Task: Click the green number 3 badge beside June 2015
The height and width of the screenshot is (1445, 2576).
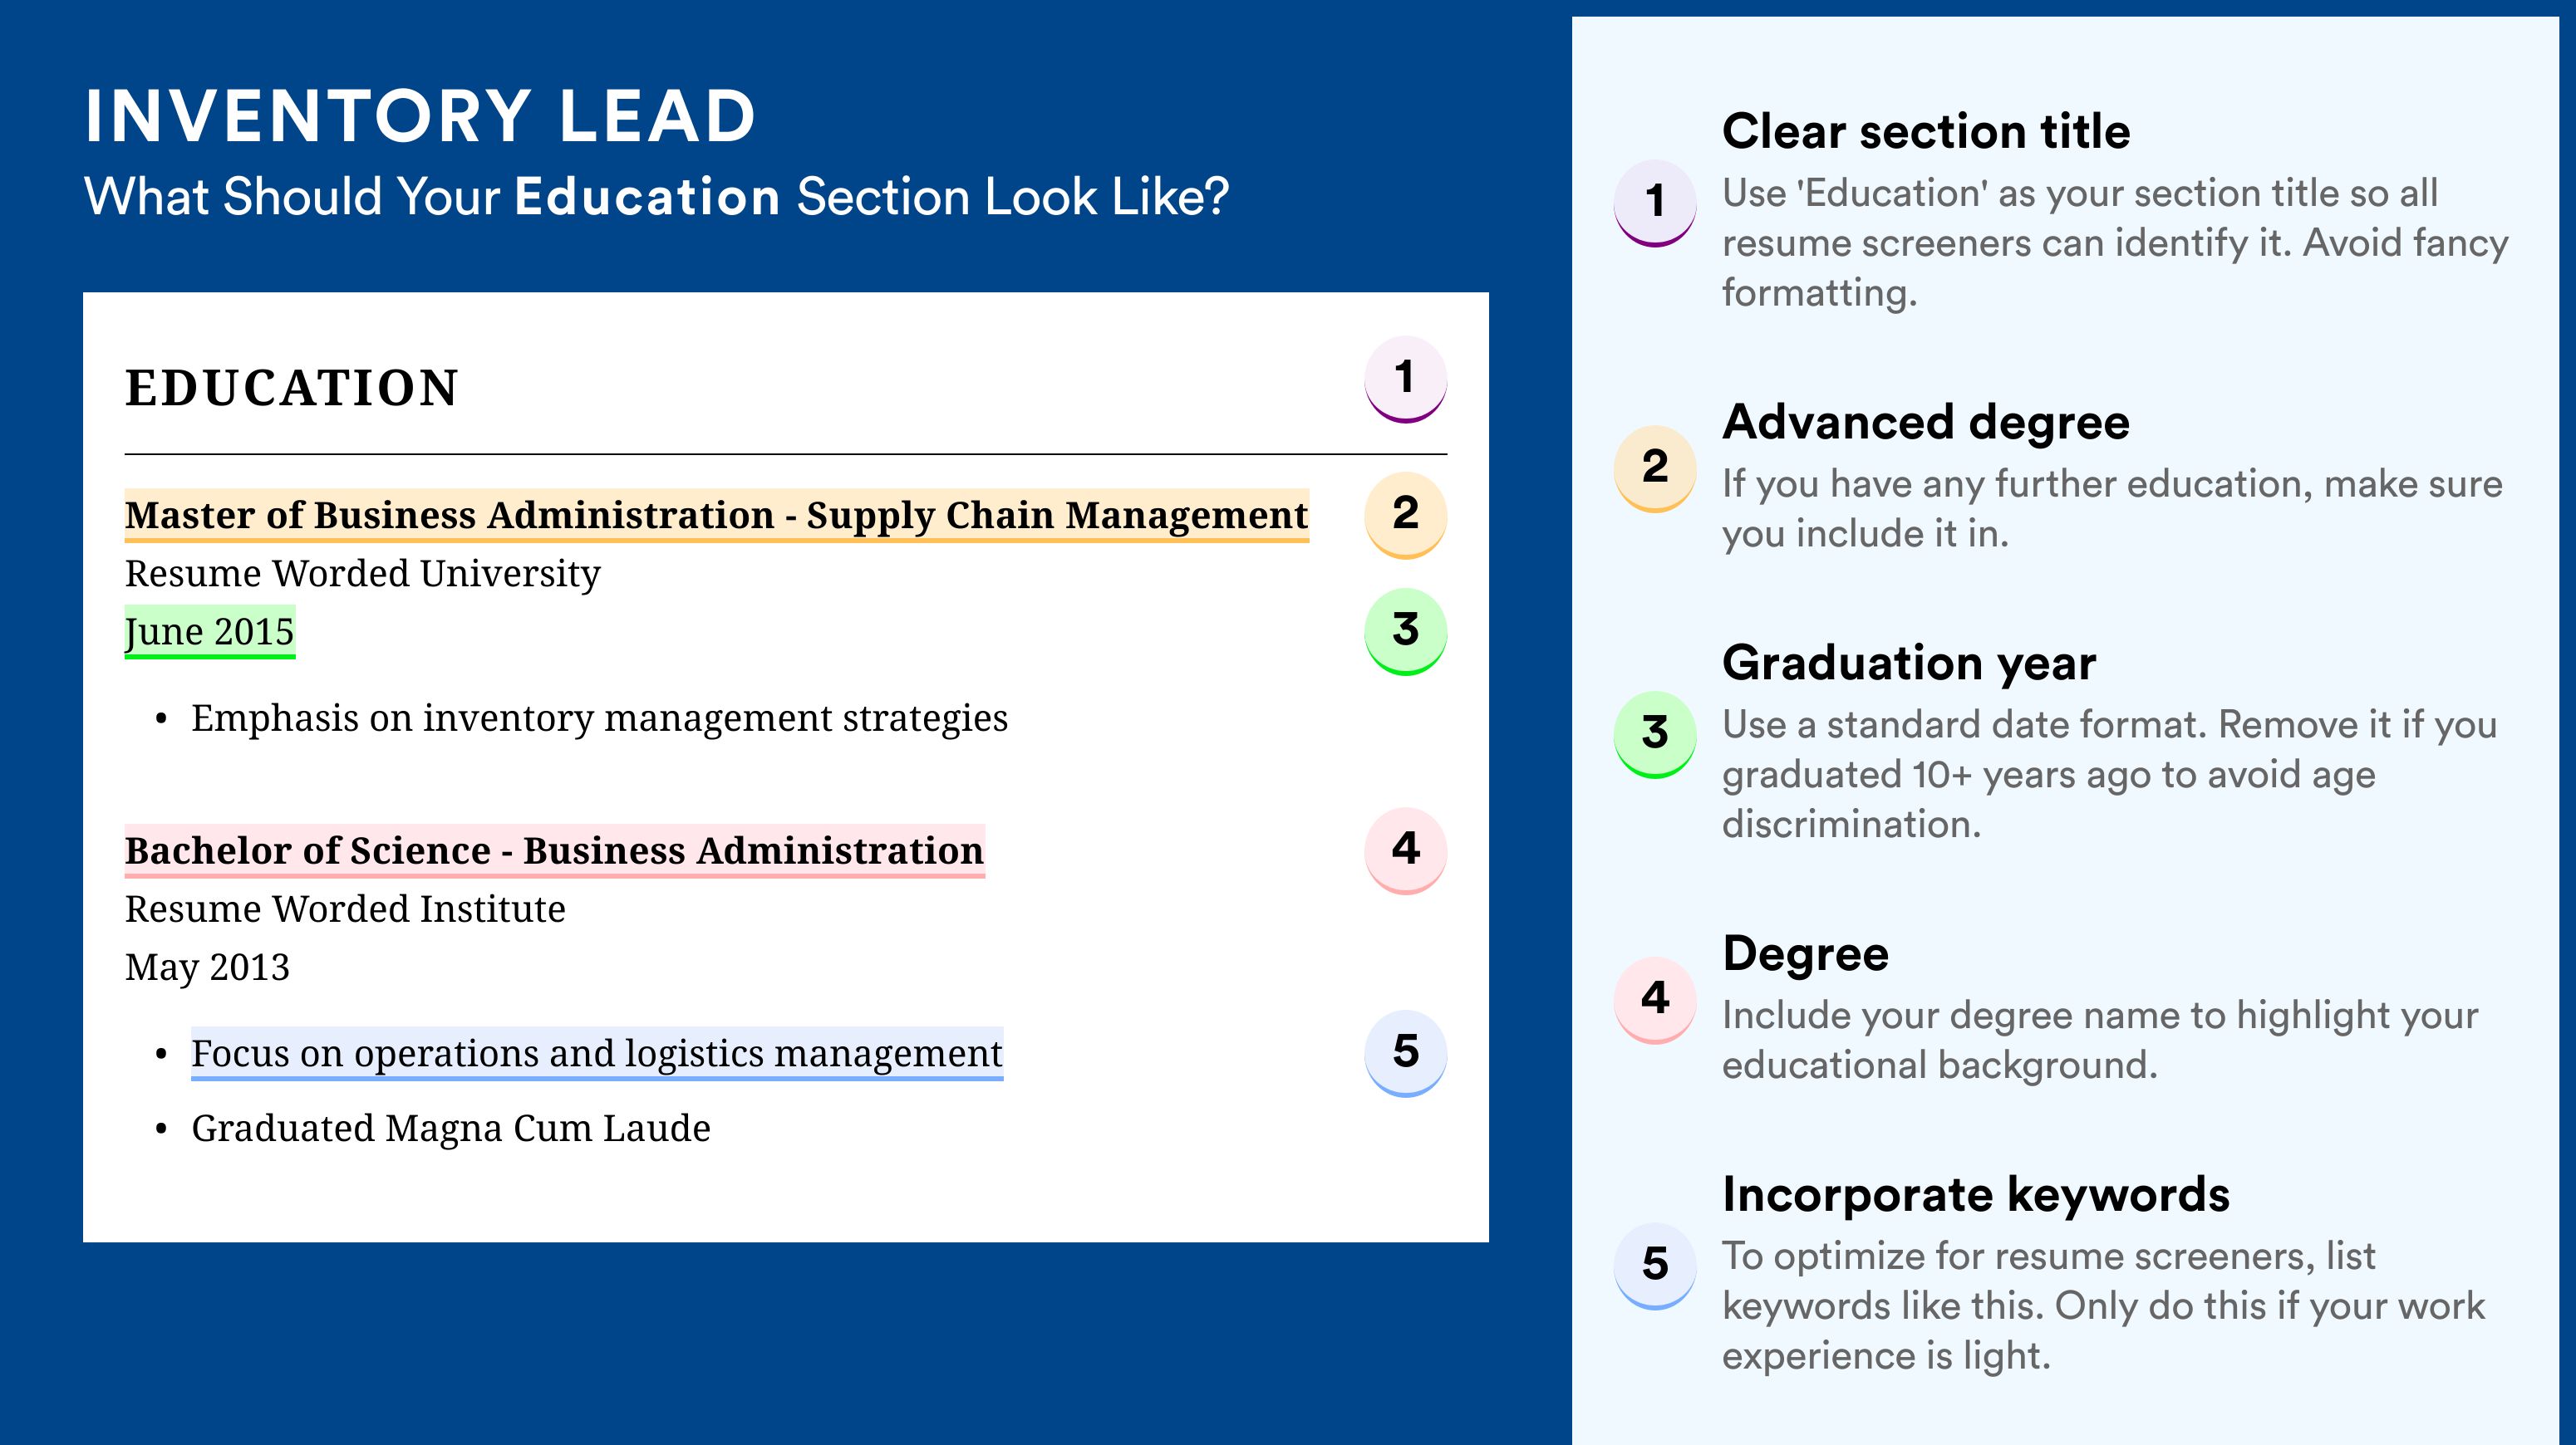Action: [1405, 631]
